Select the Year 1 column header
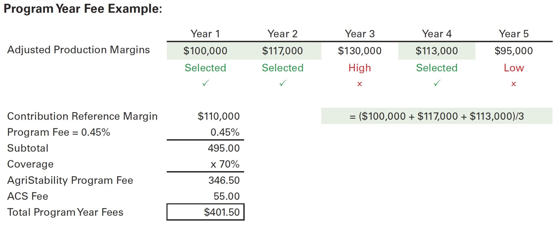 point(205,34)
